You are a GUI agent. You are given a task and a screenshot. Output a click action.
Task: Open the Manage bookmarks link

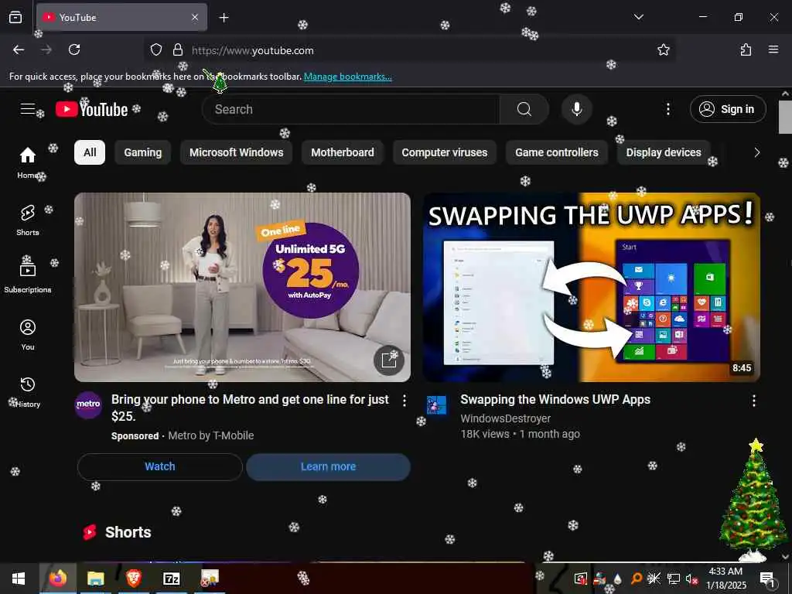click(347, 77)
